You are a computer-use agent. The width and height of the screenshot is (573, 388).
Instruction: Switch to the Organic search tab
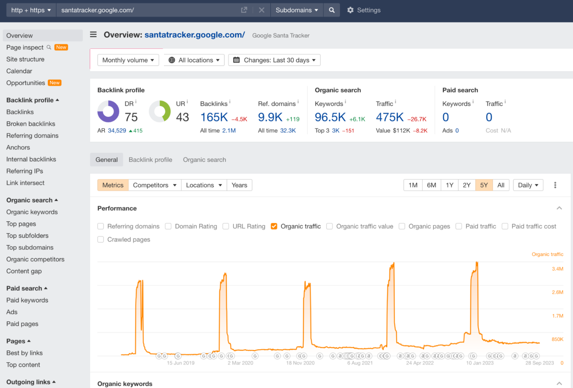point(205,160)
